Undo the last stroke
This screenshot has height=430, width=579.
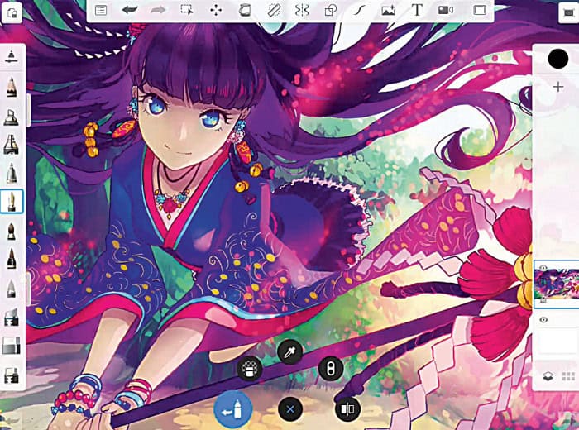[129, 10]
